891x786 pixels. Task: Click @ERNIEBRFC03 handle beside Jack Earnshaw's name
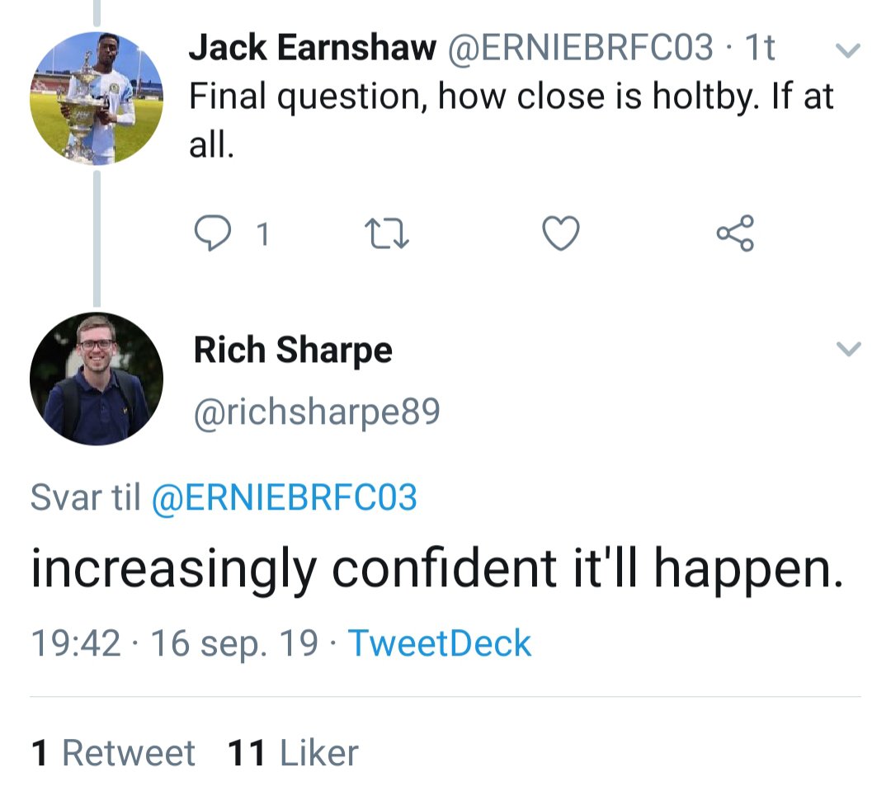tap(580, 49)
